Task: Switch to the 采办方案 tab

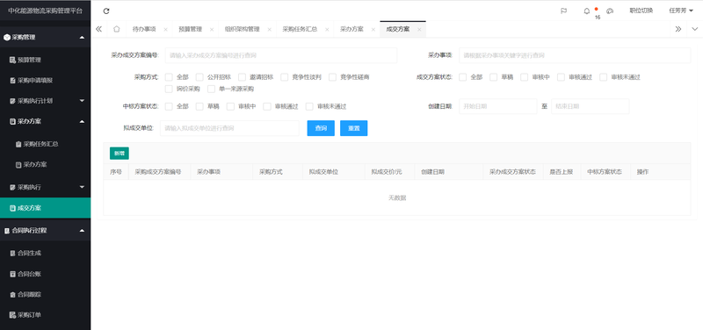Action: pos(351,29)
